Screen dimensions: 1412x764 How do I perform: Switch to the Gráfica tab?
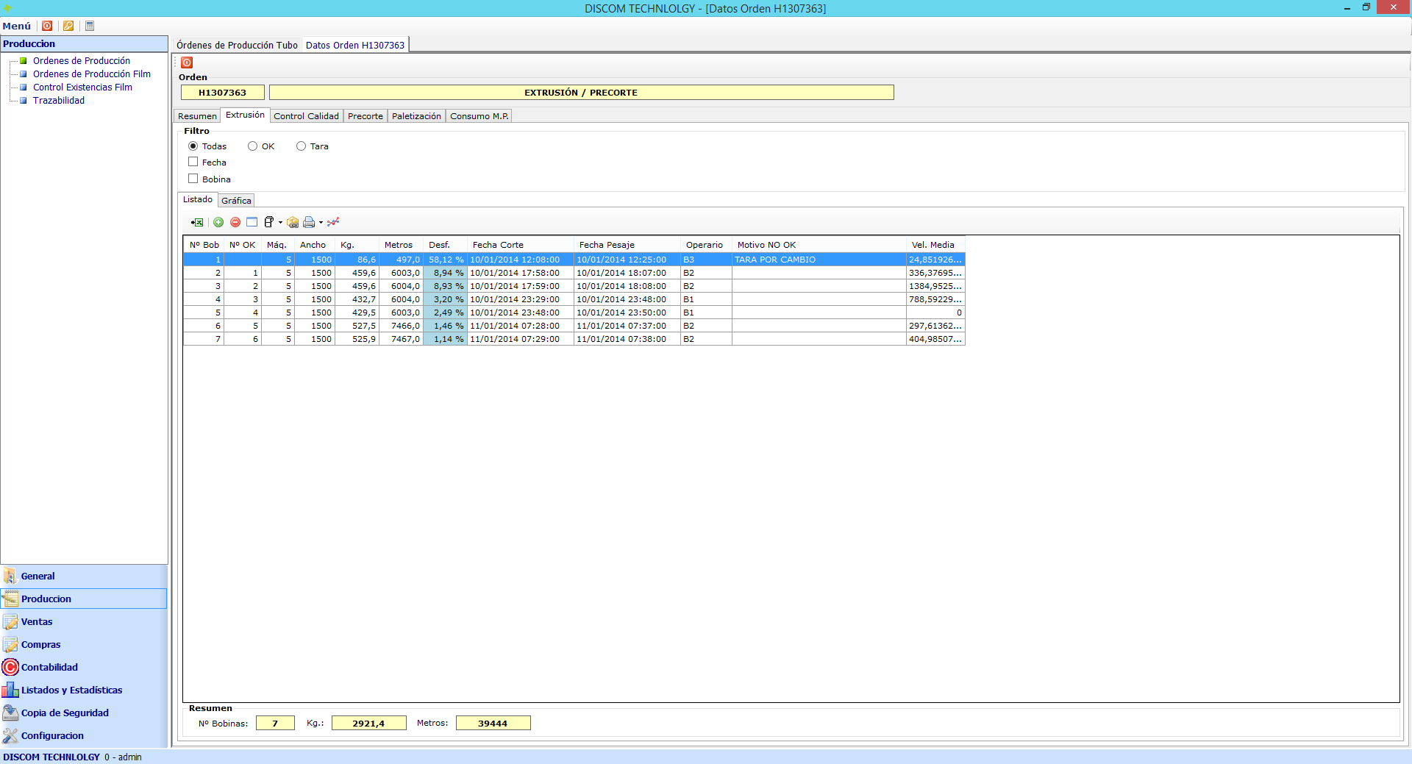click(236, 201)
